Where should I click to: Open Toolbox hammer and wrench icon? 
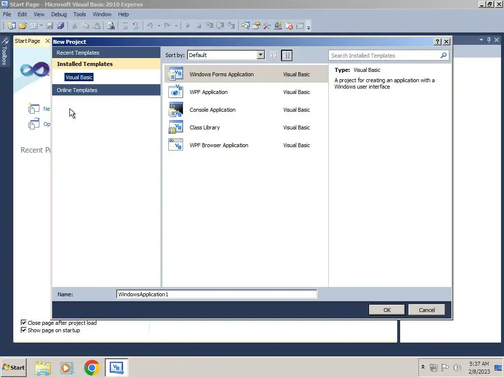coord(267,26)
